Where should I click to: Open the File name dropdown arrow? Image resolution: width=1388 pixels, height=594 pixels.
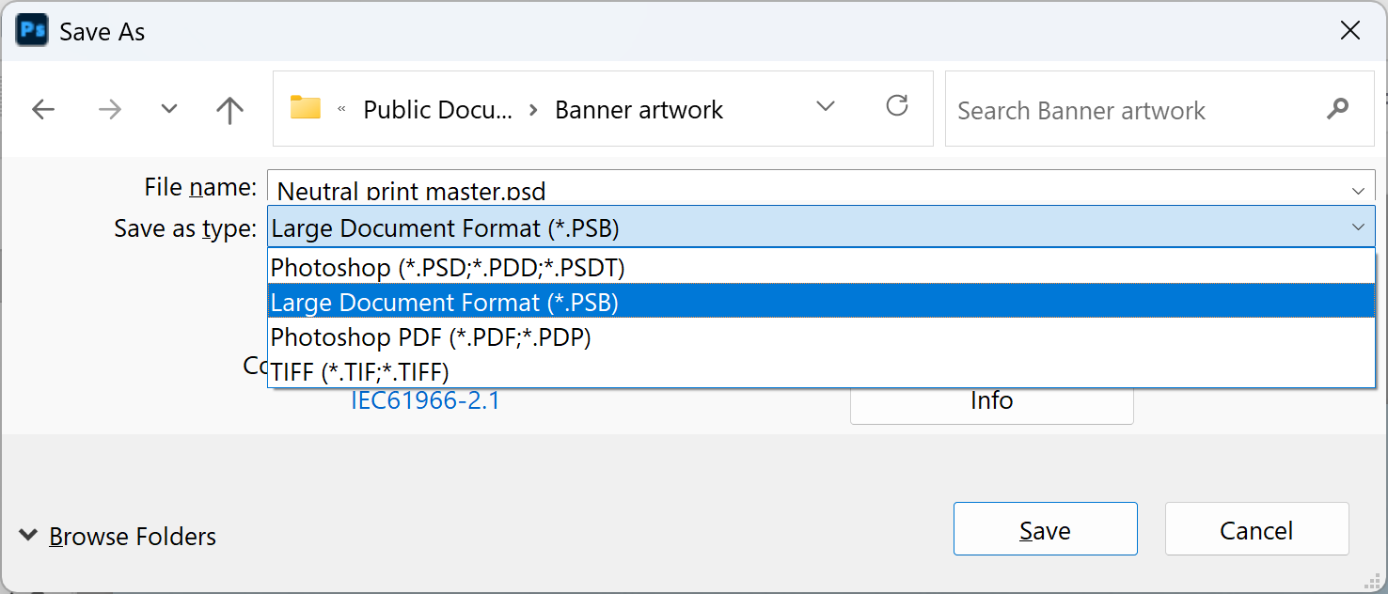(1359, 191)
